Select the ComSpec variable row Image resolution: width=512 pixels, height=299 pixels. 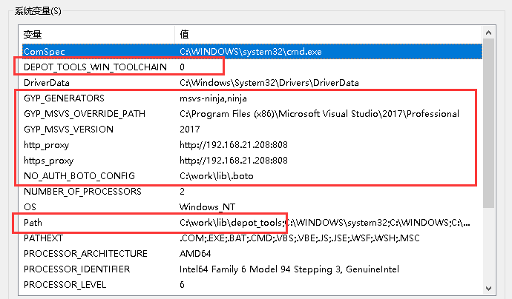(x=252, y=52)
